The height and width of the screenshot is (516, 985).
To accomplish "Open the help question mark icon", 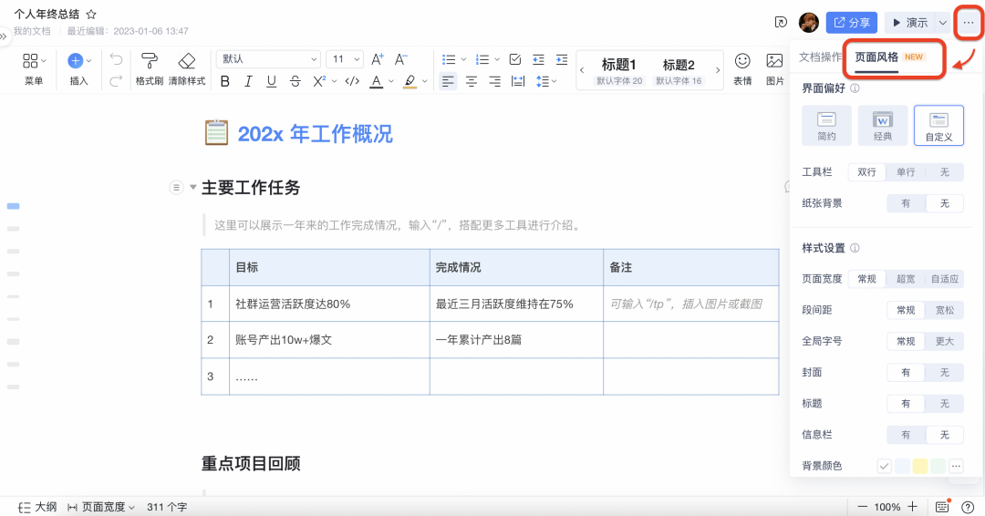I will pyautogui.click(x=968, y=507).
